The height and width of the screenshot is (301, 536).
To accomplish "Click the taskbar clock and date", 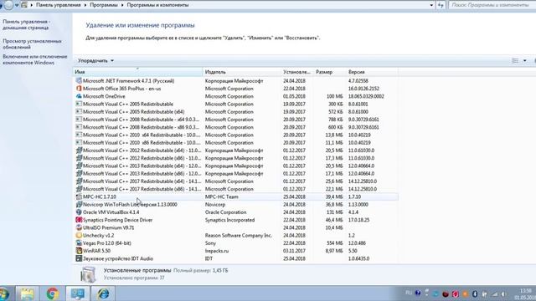I will pos(526,293).
